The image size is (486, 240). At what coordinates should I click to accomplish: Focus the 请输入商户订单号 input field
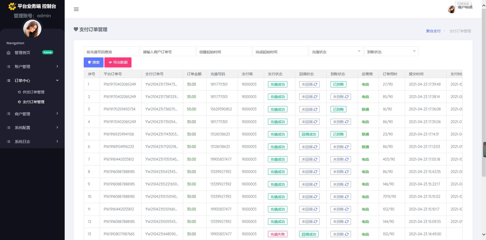click(168, 51)
